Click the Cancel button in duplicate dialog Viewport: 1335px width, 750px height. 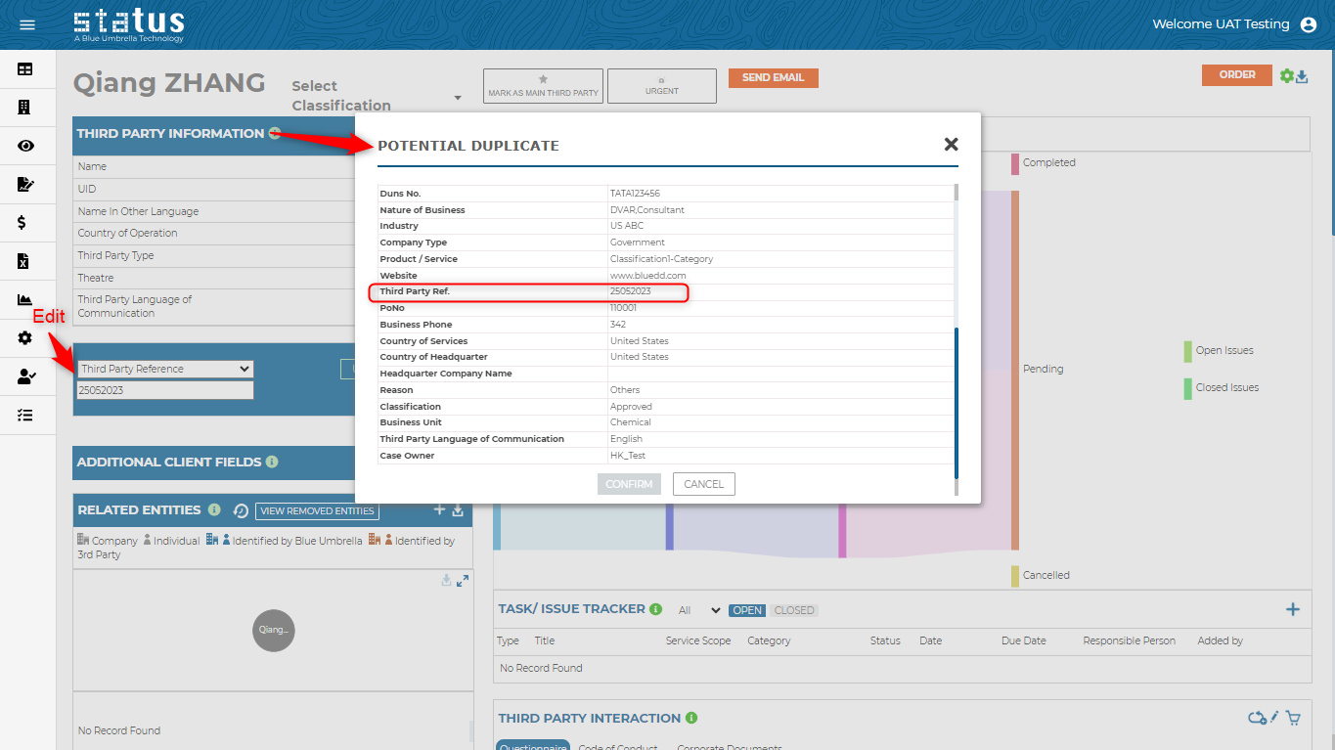[x=703, y=484]
